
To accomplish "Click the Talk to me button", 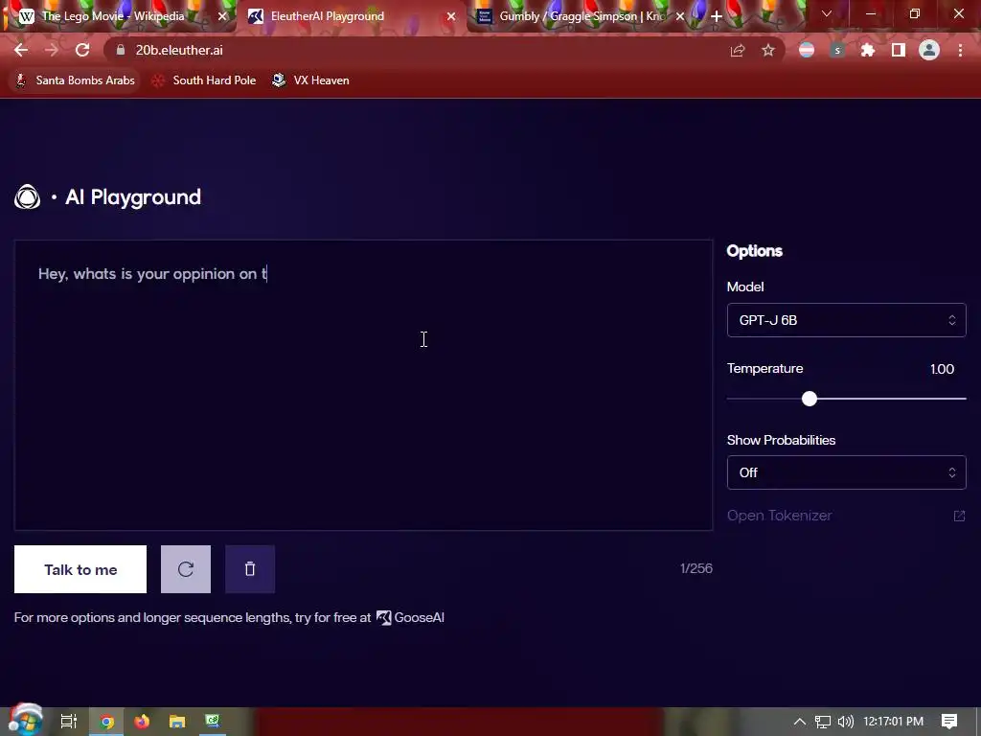I will pos(80,569).
